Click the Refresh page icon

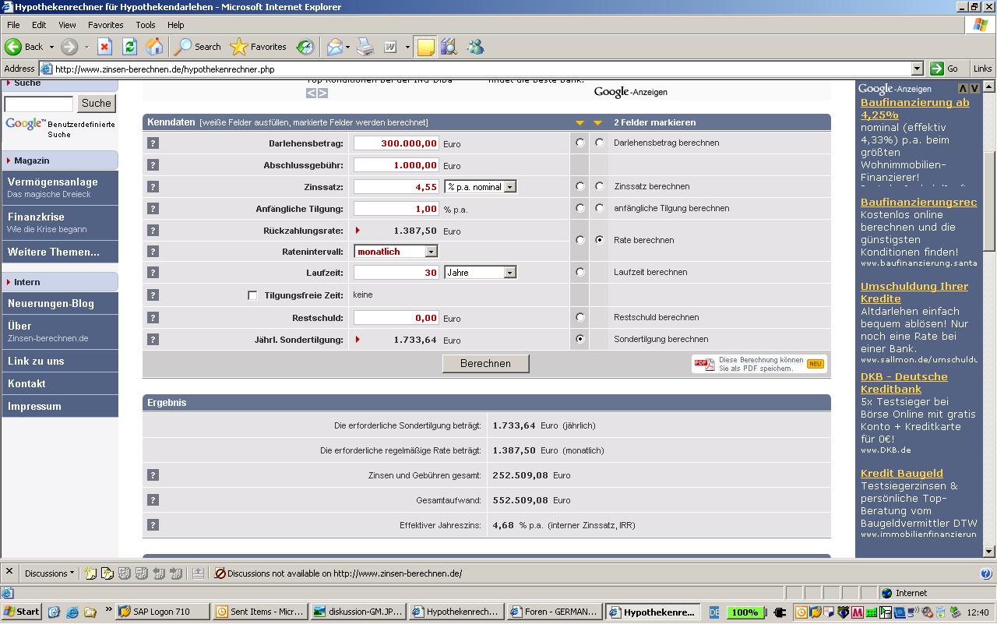(129, 47)
